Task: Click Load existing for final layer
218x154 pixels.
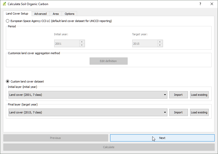Action: coord(199,112)
